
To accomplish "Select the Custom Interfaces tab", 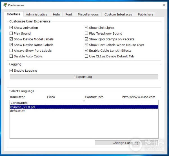I will [x=118, y=14].
